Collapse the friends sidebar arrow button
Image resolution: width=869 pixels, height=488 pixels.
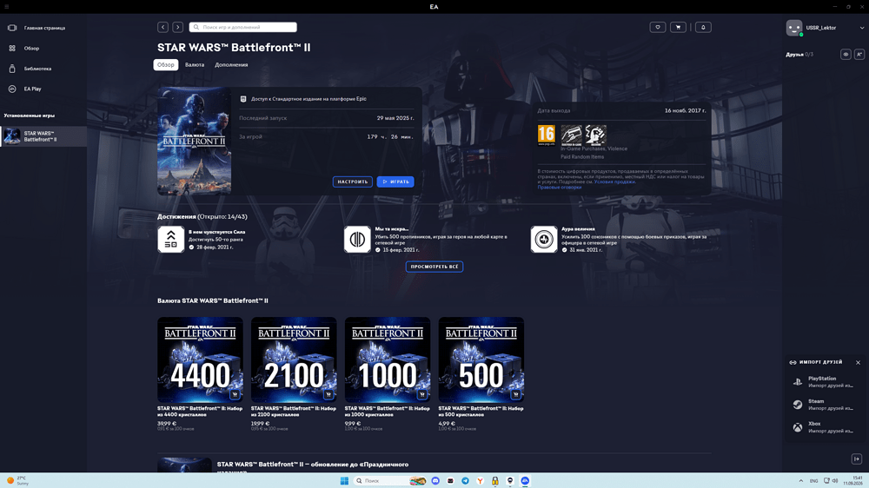pyautogui.click(x=856, y=458)
